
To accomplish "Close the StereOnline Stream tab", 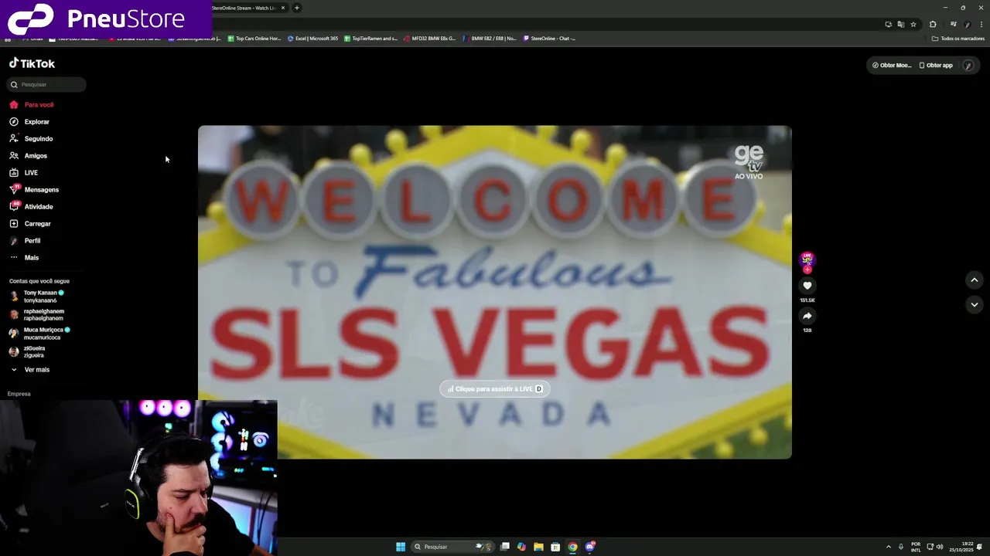I will point(283,8).
